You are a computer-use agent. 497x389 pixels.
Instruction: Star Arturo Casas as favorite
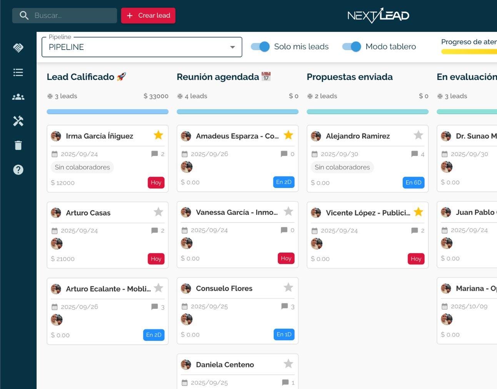[x=158, y=212]
